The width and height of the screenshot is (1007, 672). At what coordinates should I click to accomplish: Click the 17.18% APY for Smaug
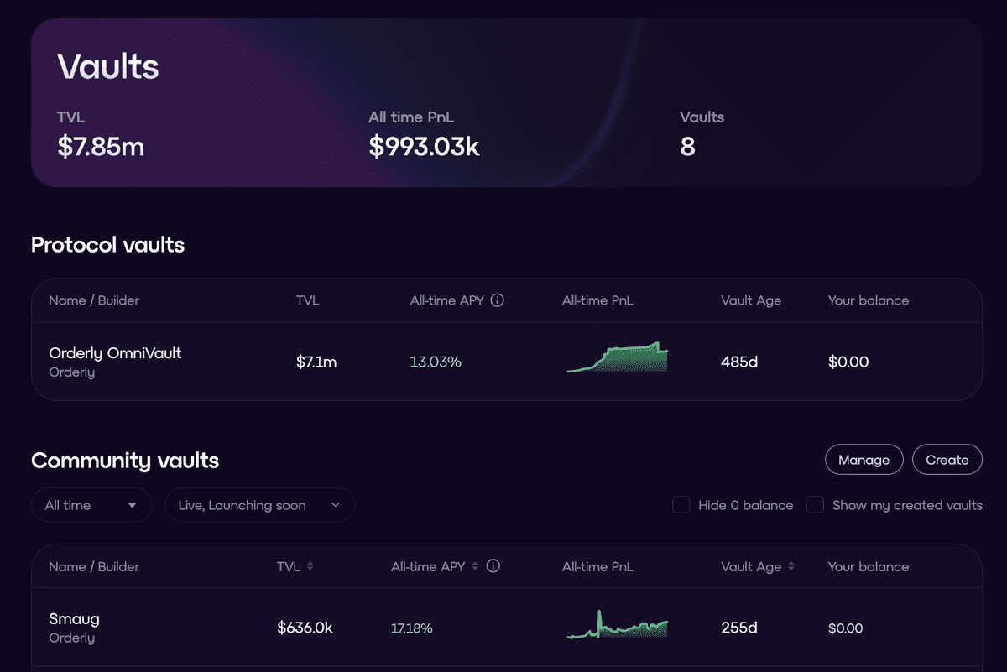(412, 628)
